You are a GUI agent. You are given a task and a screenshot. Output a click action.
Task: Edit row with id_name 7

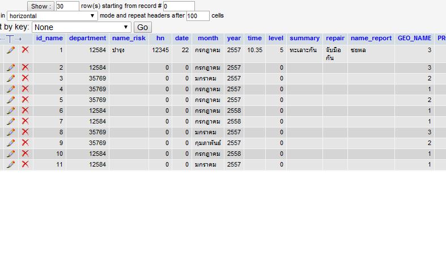click(x=11, y=121)
